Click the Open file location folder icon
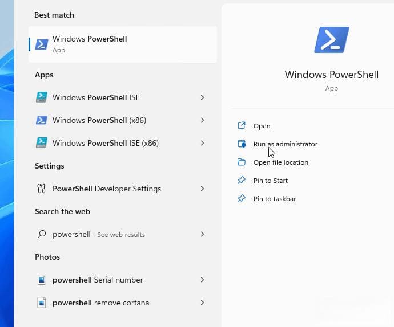The image size is (394, 327). pyautogui.click(x=242, y=162)
